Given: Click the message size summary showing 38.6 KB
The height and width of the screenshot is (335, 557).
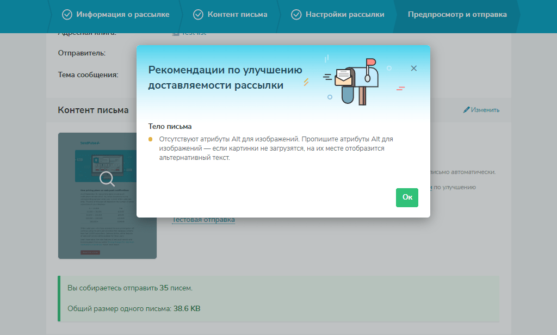Looking at the screenshot, I should (133, 308).
